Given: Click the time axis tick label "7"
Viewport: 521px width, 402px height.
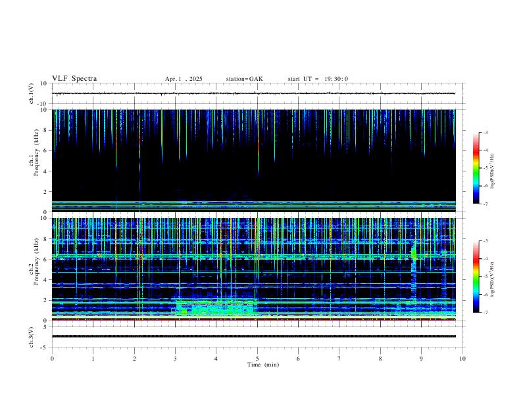Looking at the screenshot, I should point(339,359).
